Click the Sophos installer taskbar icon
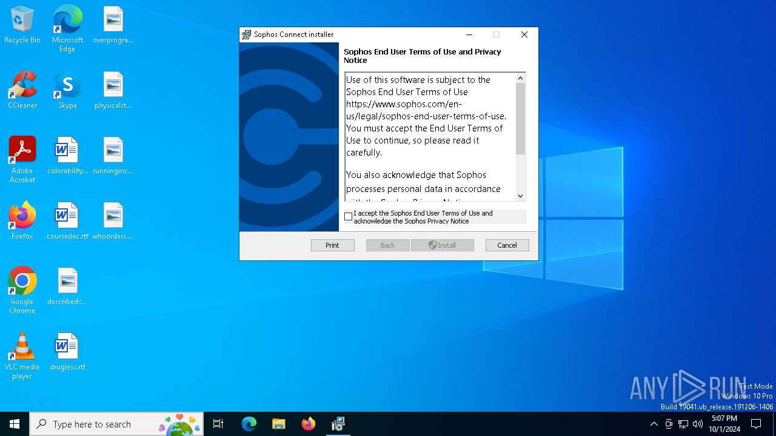This screenshot has width=776, height=436. [338, 424]
